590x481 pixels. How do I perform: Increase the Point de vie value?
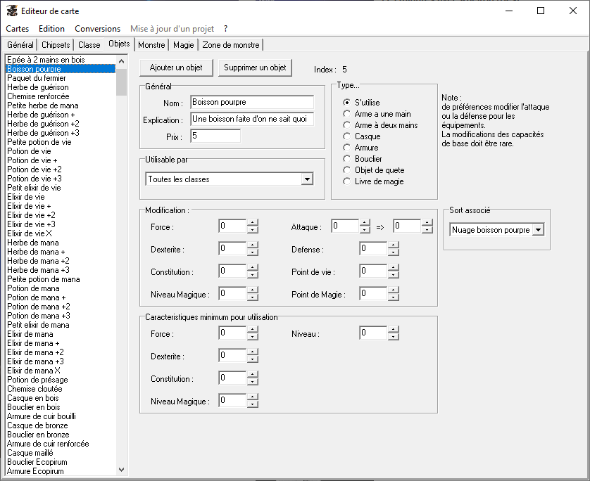click(393, 268)
